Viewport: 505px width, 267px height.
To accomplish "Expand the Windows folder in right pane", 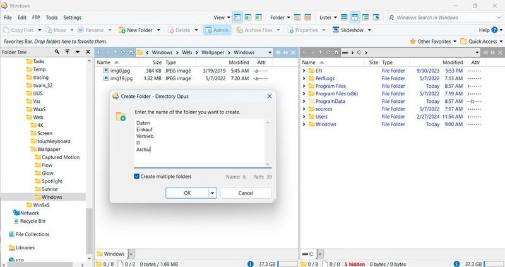I will (x=304, y=124).
